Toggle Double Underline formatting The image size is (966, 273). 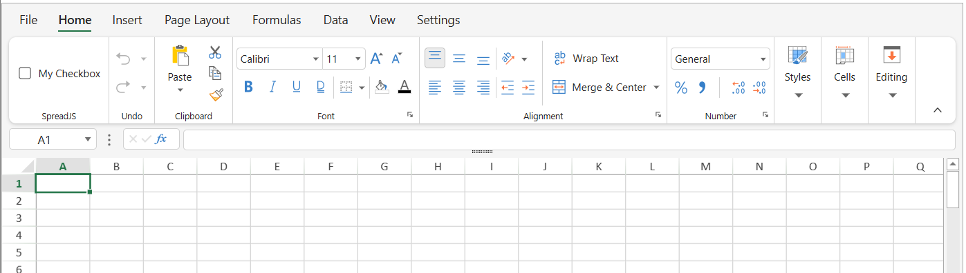point(321,87)
